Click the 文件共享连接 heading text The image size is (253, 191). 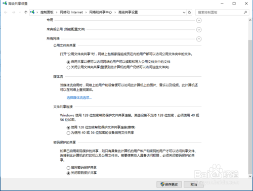point(63,107)
